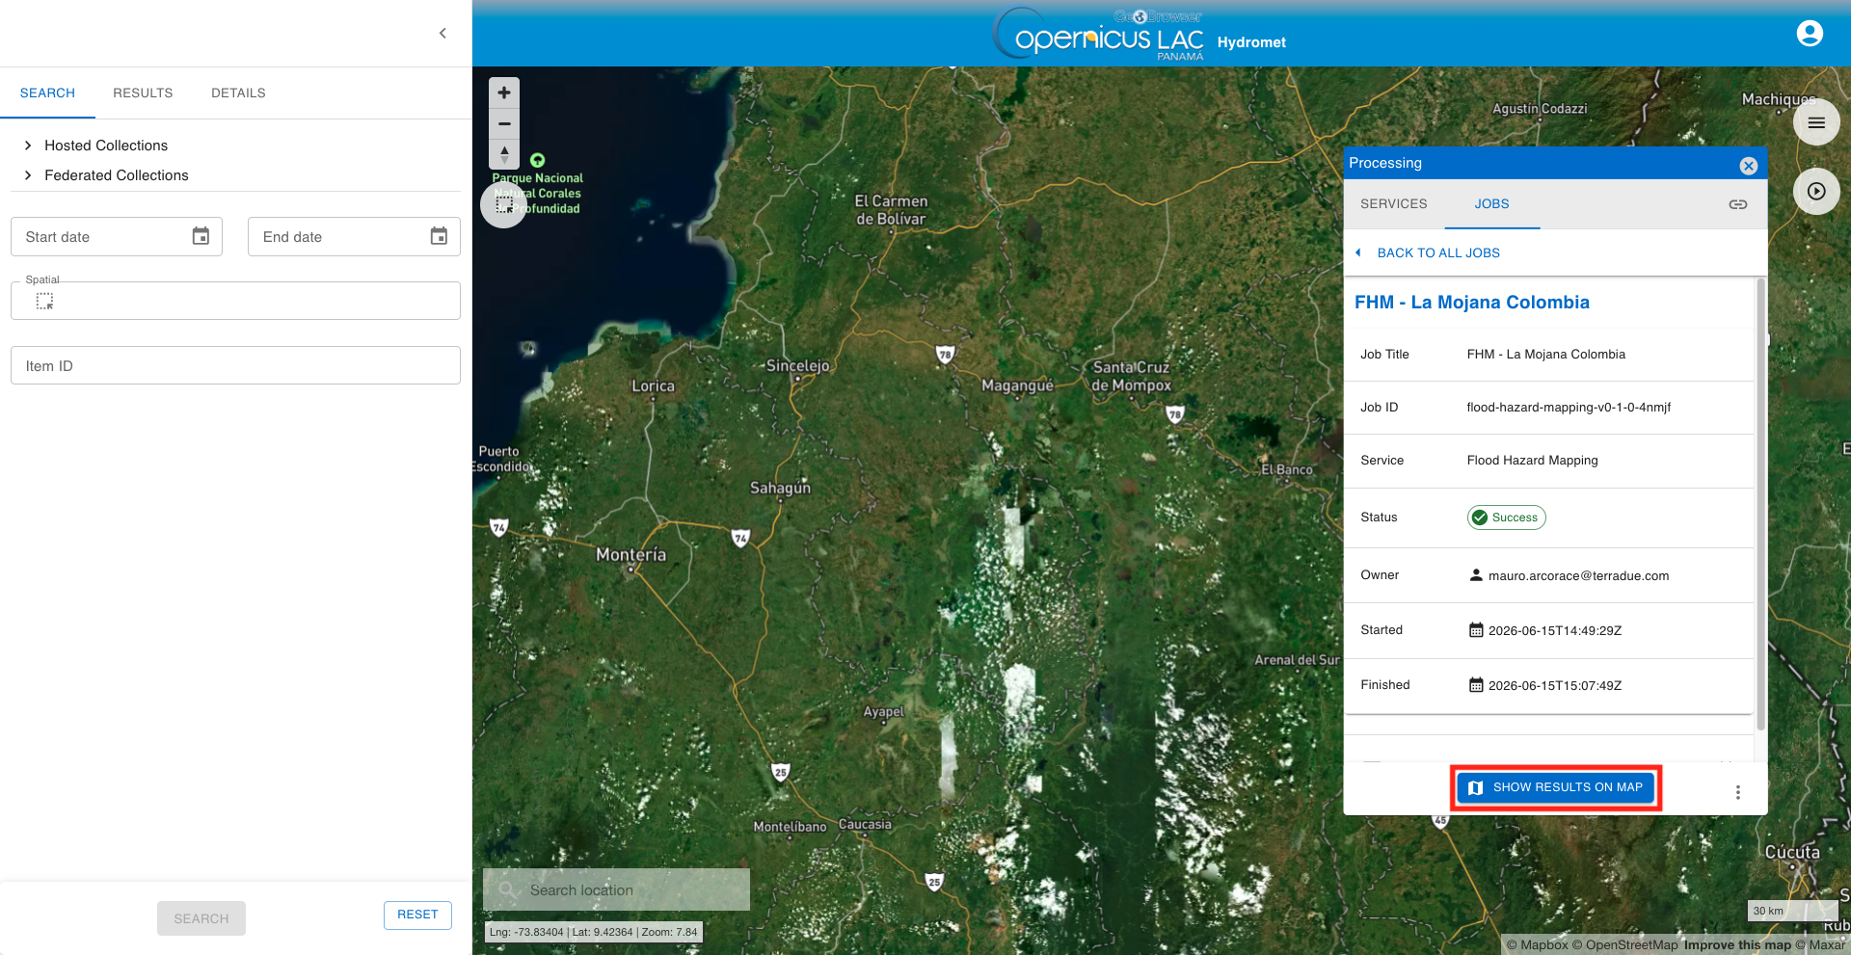Click the Item ID input field
This screenshot has width=1851, height=955.
click(235, 366)
